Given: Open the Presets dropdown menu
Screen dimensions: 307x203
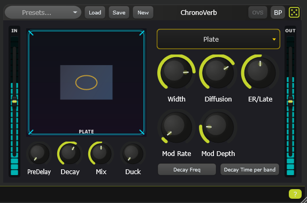Looking at the screenshot, I should (43, 12).
